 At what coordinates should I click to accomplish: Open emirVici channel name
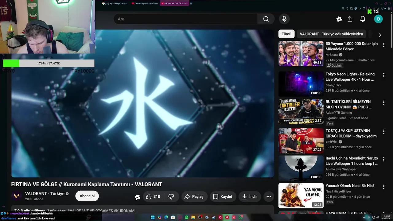point(332,142)
